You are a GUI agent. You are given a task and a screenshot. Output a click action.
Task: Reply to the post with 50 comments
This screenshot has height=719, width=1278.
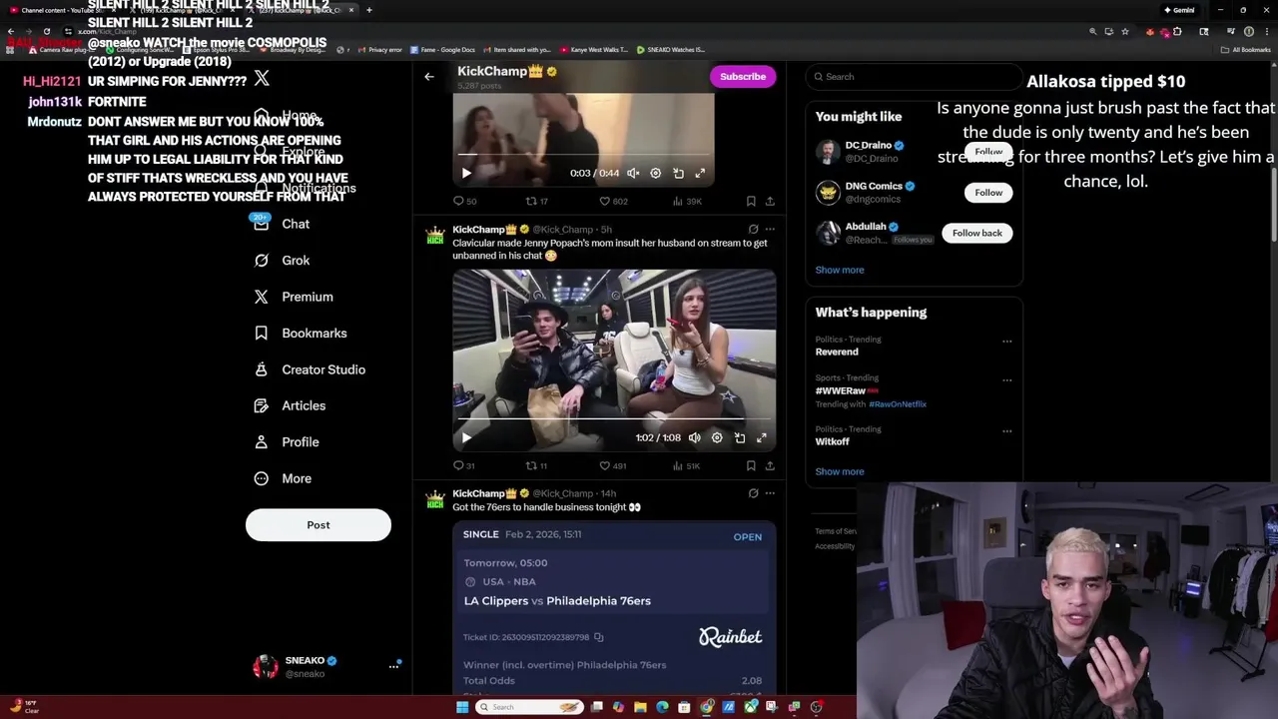click(x=464, y=201)
